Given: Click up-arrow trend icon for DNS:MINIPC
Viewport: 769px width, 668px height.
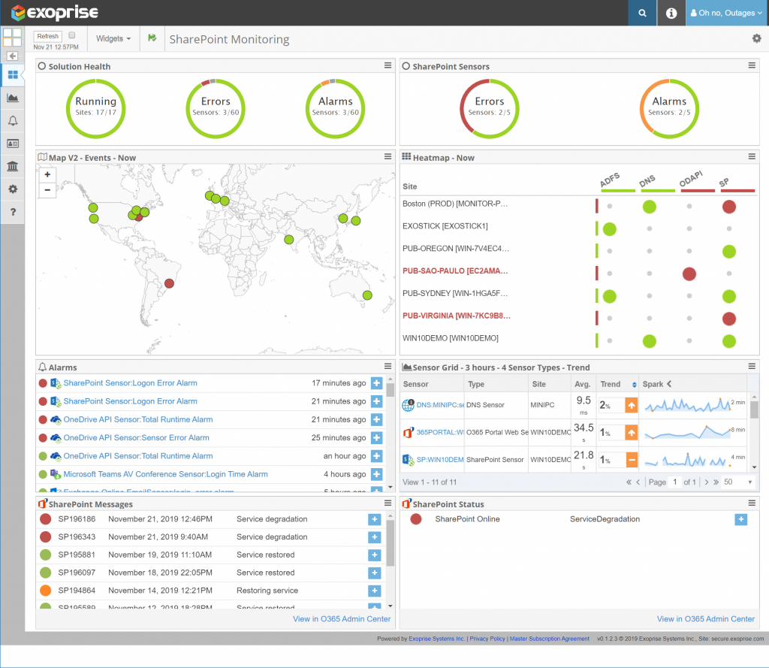Looking at the screenshot, I should [x=631, y=406].
